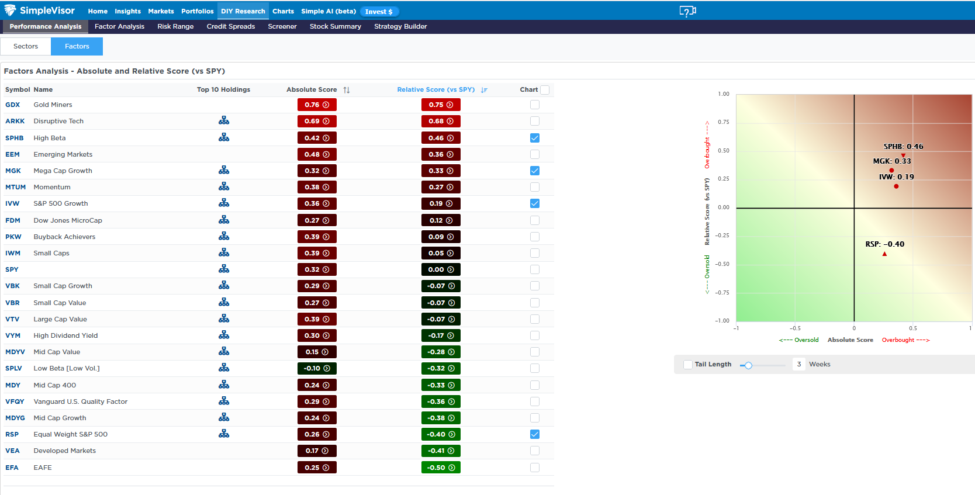Screen dimensions: 975x495
Task: Open the help chat icon in header
Action: (687, 11)
